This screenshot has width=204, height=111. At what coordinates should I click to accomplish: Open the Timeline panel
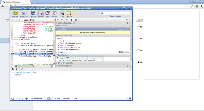point(47,14)
